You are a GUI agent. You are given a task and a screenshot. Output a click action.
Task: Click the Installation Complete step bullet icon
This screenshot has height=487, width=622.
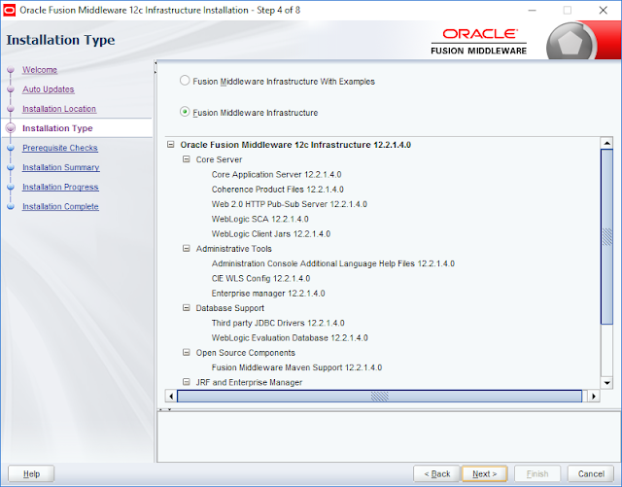(11, 206)
